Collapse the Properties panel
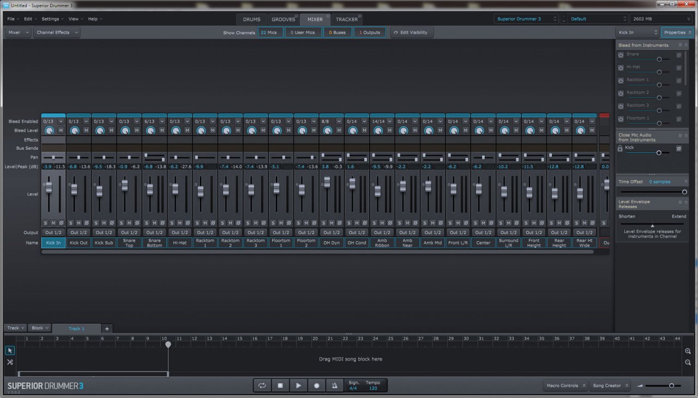 [677, 32]
